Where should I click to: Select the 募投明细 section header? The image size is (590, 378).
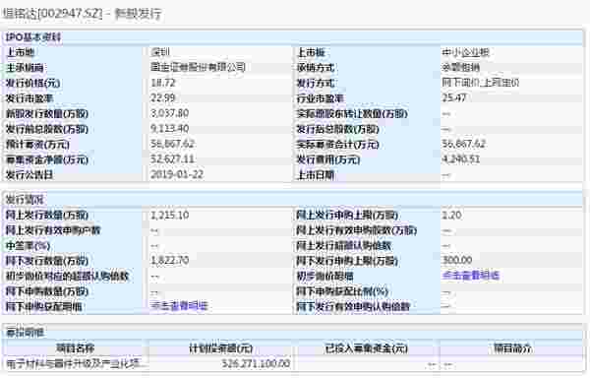(25, 333)
